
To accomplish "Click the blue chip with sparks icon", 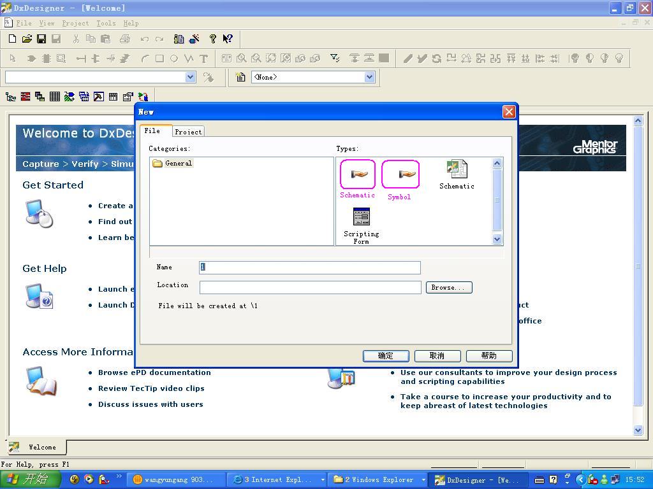I will coord(194,39).
